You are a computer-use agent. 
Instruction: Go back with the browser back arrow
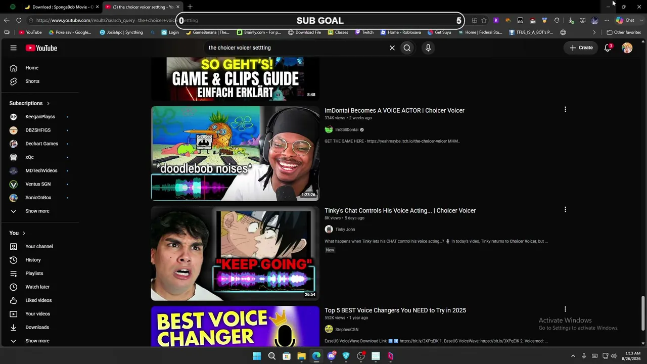[7, 20]
